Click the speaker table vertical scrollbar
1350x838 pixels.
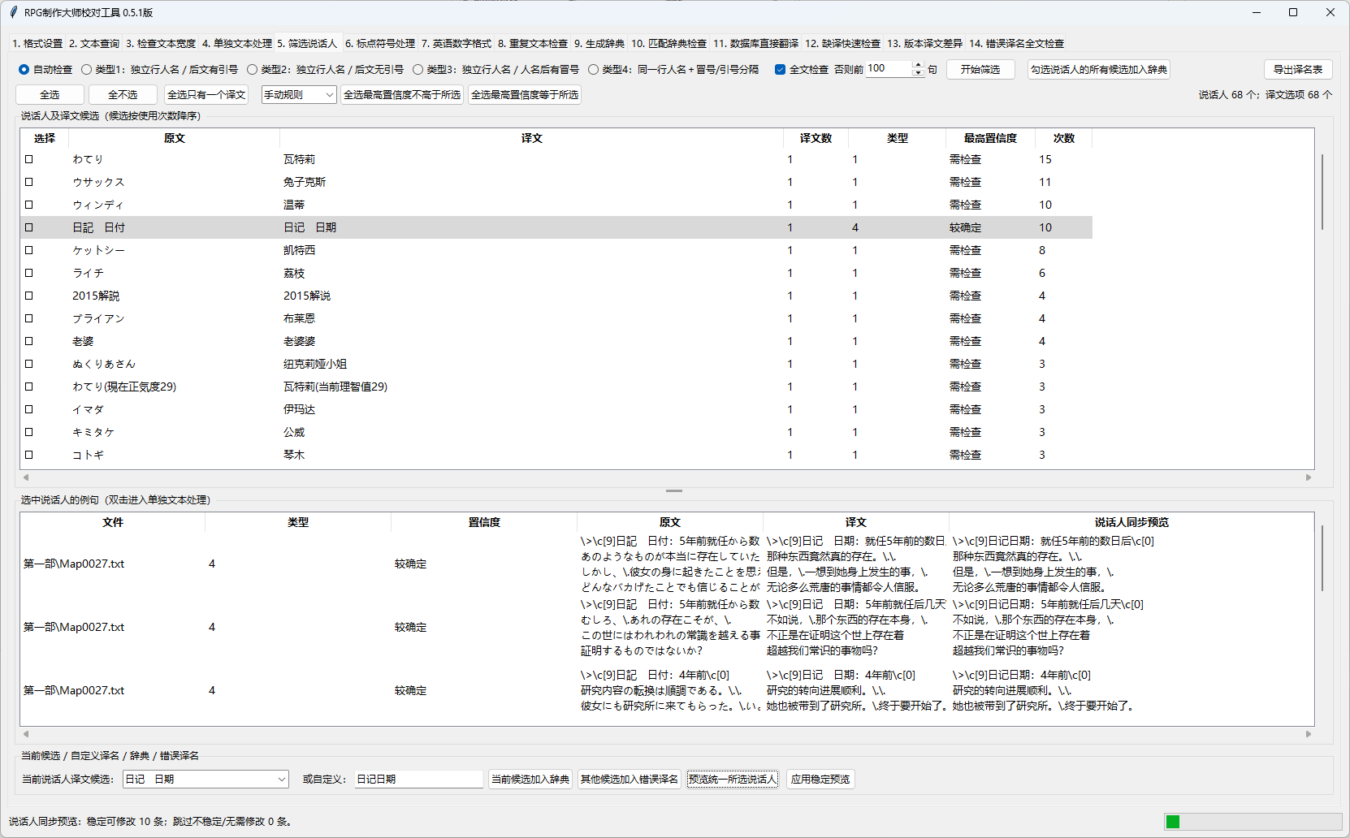(1322, 192)
